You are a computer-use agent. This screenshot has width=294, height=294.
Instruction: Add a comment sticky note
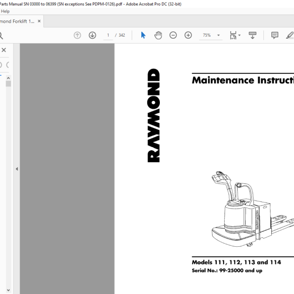point(275,35)
